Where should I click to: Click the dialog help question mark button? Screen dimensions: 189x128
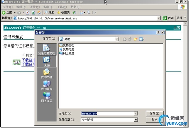tap(158, 32)
